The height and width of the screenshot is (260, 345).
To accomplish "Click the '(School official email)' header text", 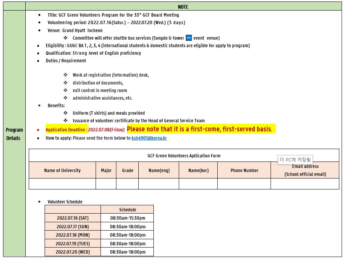I will click(305, 174).
